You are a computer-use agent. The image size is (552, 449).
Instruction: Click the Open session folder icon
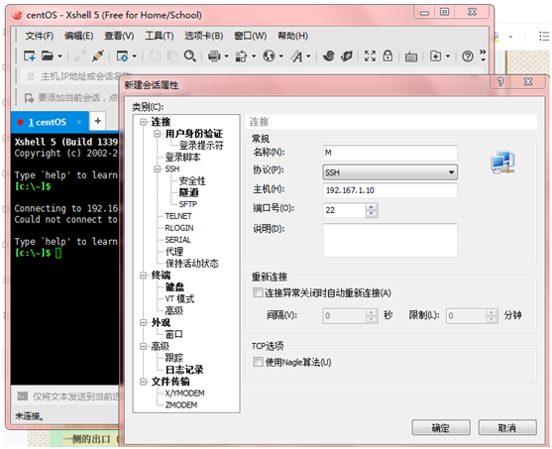click(x=47, y=56)
